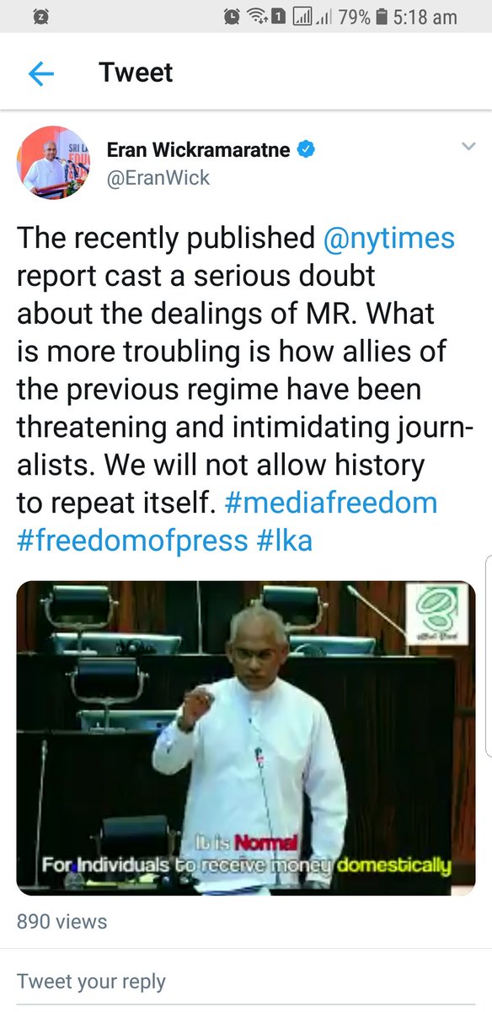The image size is (492, 1012).
Task: Tap the Tweet your reply field
Action: click(246, 981)
